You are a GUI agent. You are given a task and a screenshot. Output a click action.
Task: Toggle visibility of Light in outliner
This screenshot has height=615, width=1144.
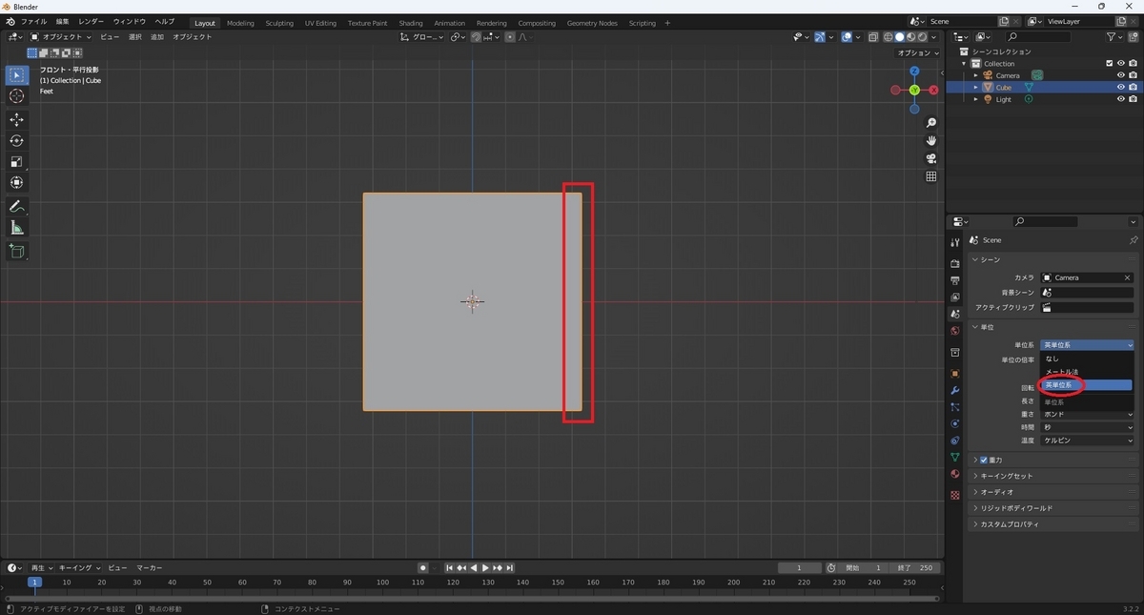click(x=1121, y=99)
